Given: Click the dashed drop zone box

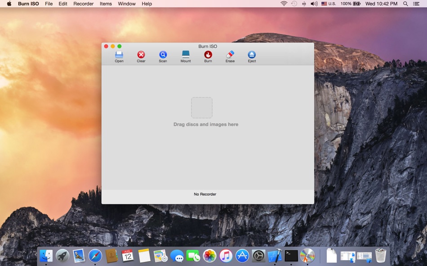Looking at the screenshot, I should point(202,108).
